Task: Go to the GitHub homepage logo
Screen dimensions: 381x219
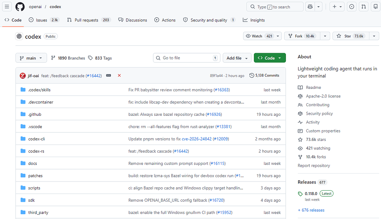Action: (x=20, y=7)
